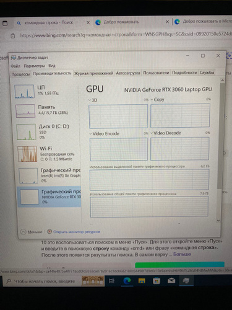Open File Explorer from the taskbar
This screenshot has height=310, width=232.
tap(142, 281)
